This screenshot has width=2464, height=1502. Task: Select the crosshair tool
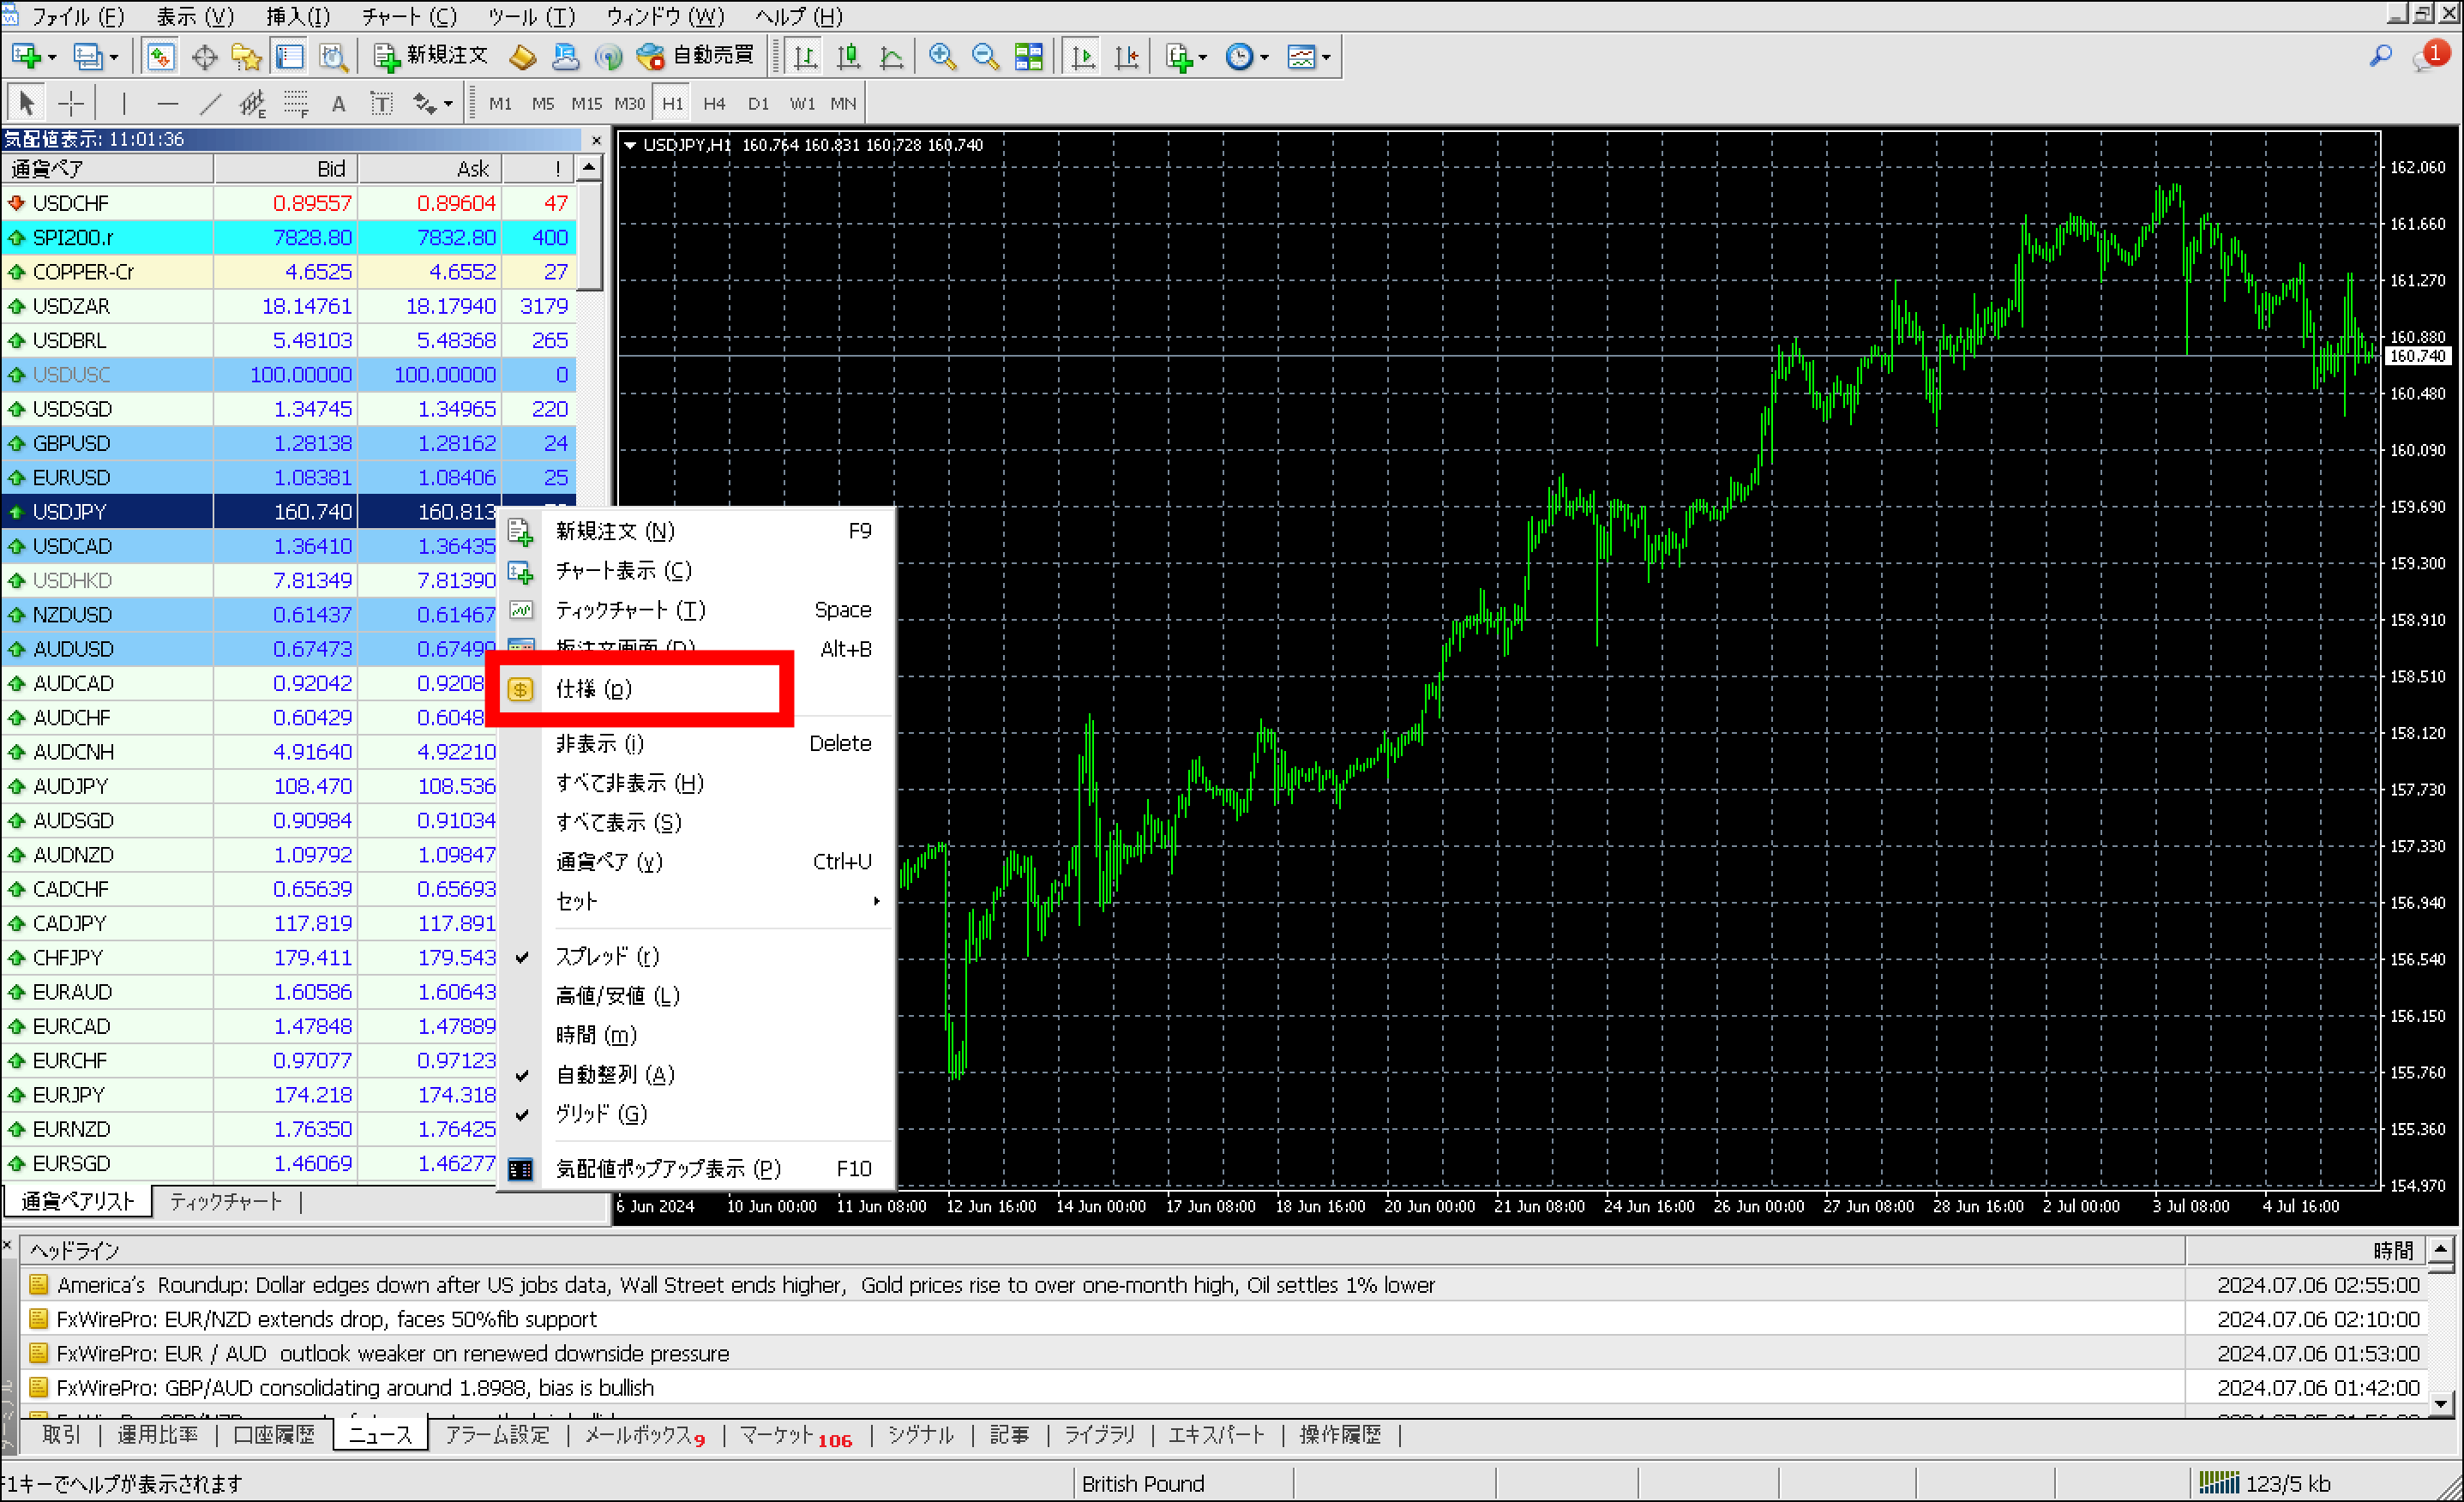pyautogui.click(x=70, y=103)
